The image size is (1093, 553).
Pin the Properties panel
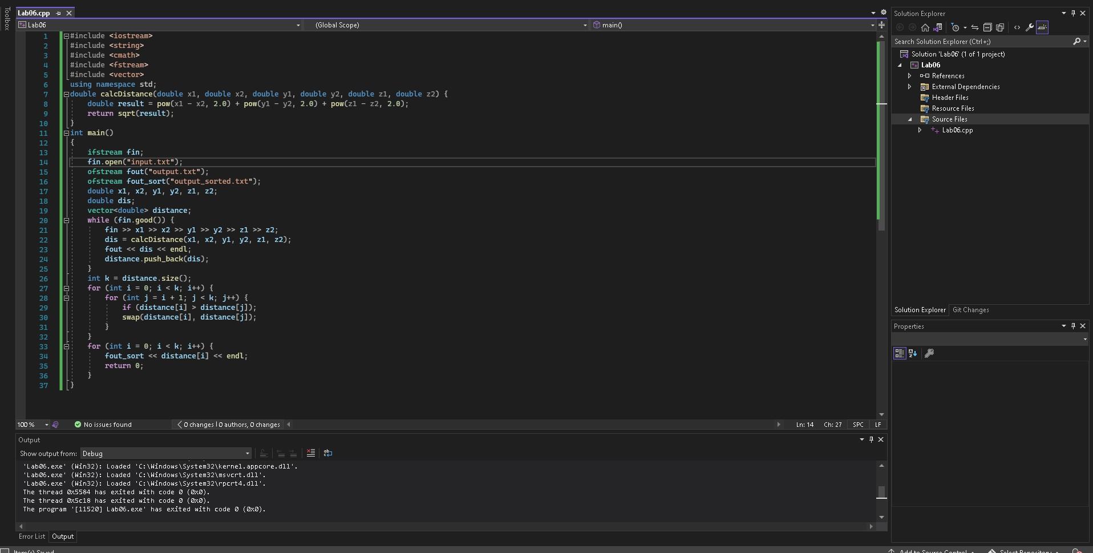[1073, 326]
